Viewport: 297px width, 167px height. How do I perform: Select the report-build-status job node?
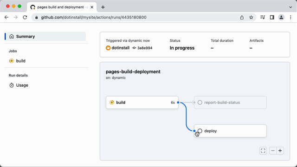(230, 103)
